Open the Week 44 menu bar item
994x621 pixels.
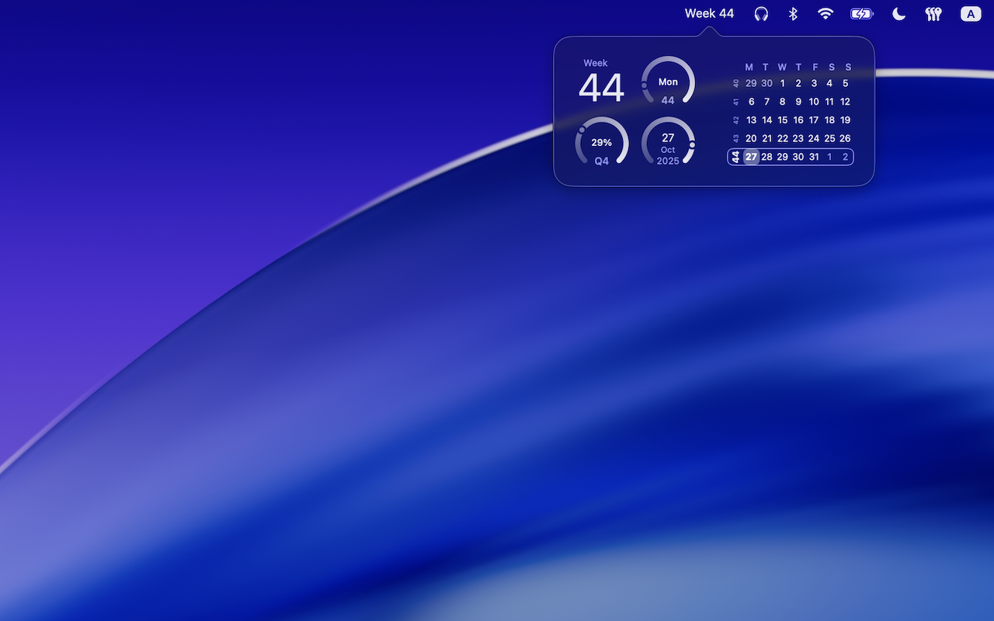tap(709, 13)
